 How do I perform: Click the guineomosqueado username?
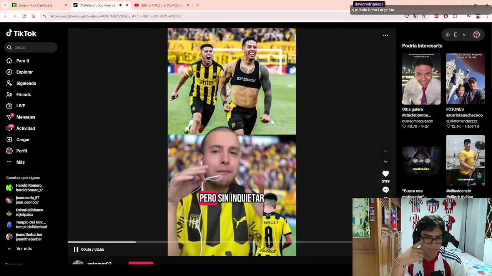(417, 121)
